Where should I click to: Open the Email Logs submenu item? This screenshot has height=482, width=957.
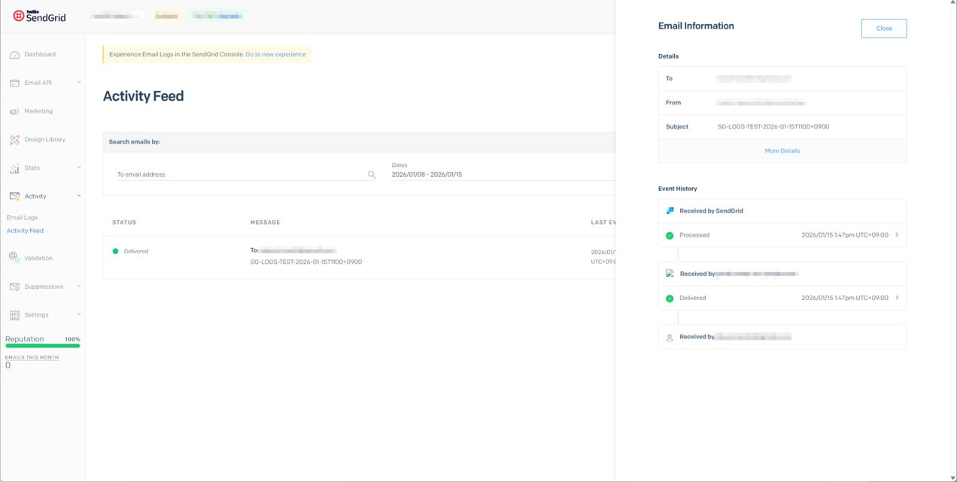[22, 217]
